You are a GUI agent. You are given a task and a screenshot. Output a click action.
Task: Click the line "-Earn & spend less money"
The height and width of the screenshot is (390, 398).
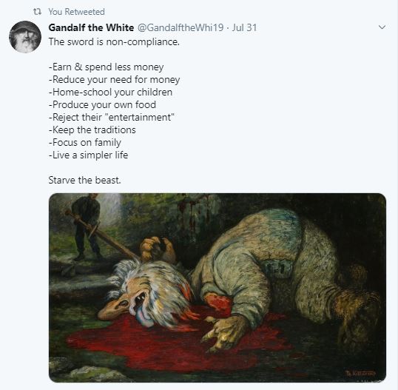(106, 67)
